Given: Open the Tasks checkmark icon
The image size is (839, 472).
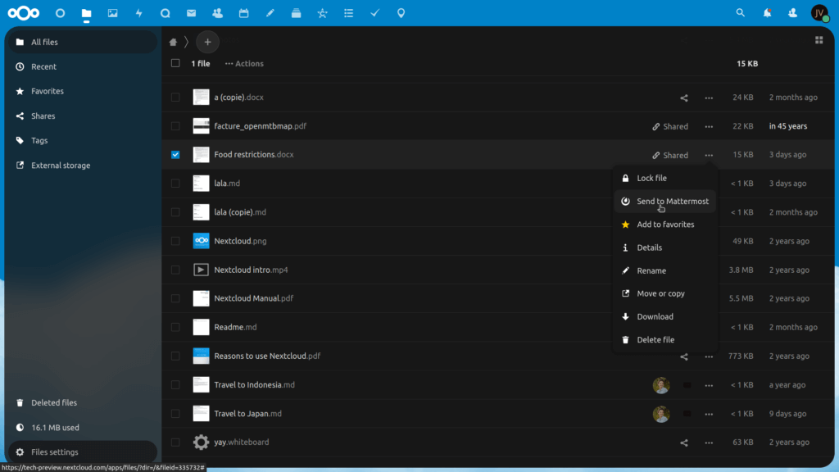Looking at the screenshot, I should click(374, 13).
